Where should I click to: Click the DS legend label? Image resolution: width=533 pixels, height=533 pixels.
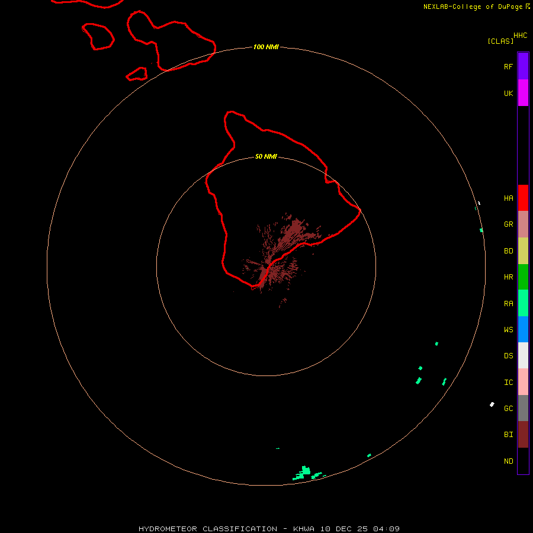click(508, 356)
